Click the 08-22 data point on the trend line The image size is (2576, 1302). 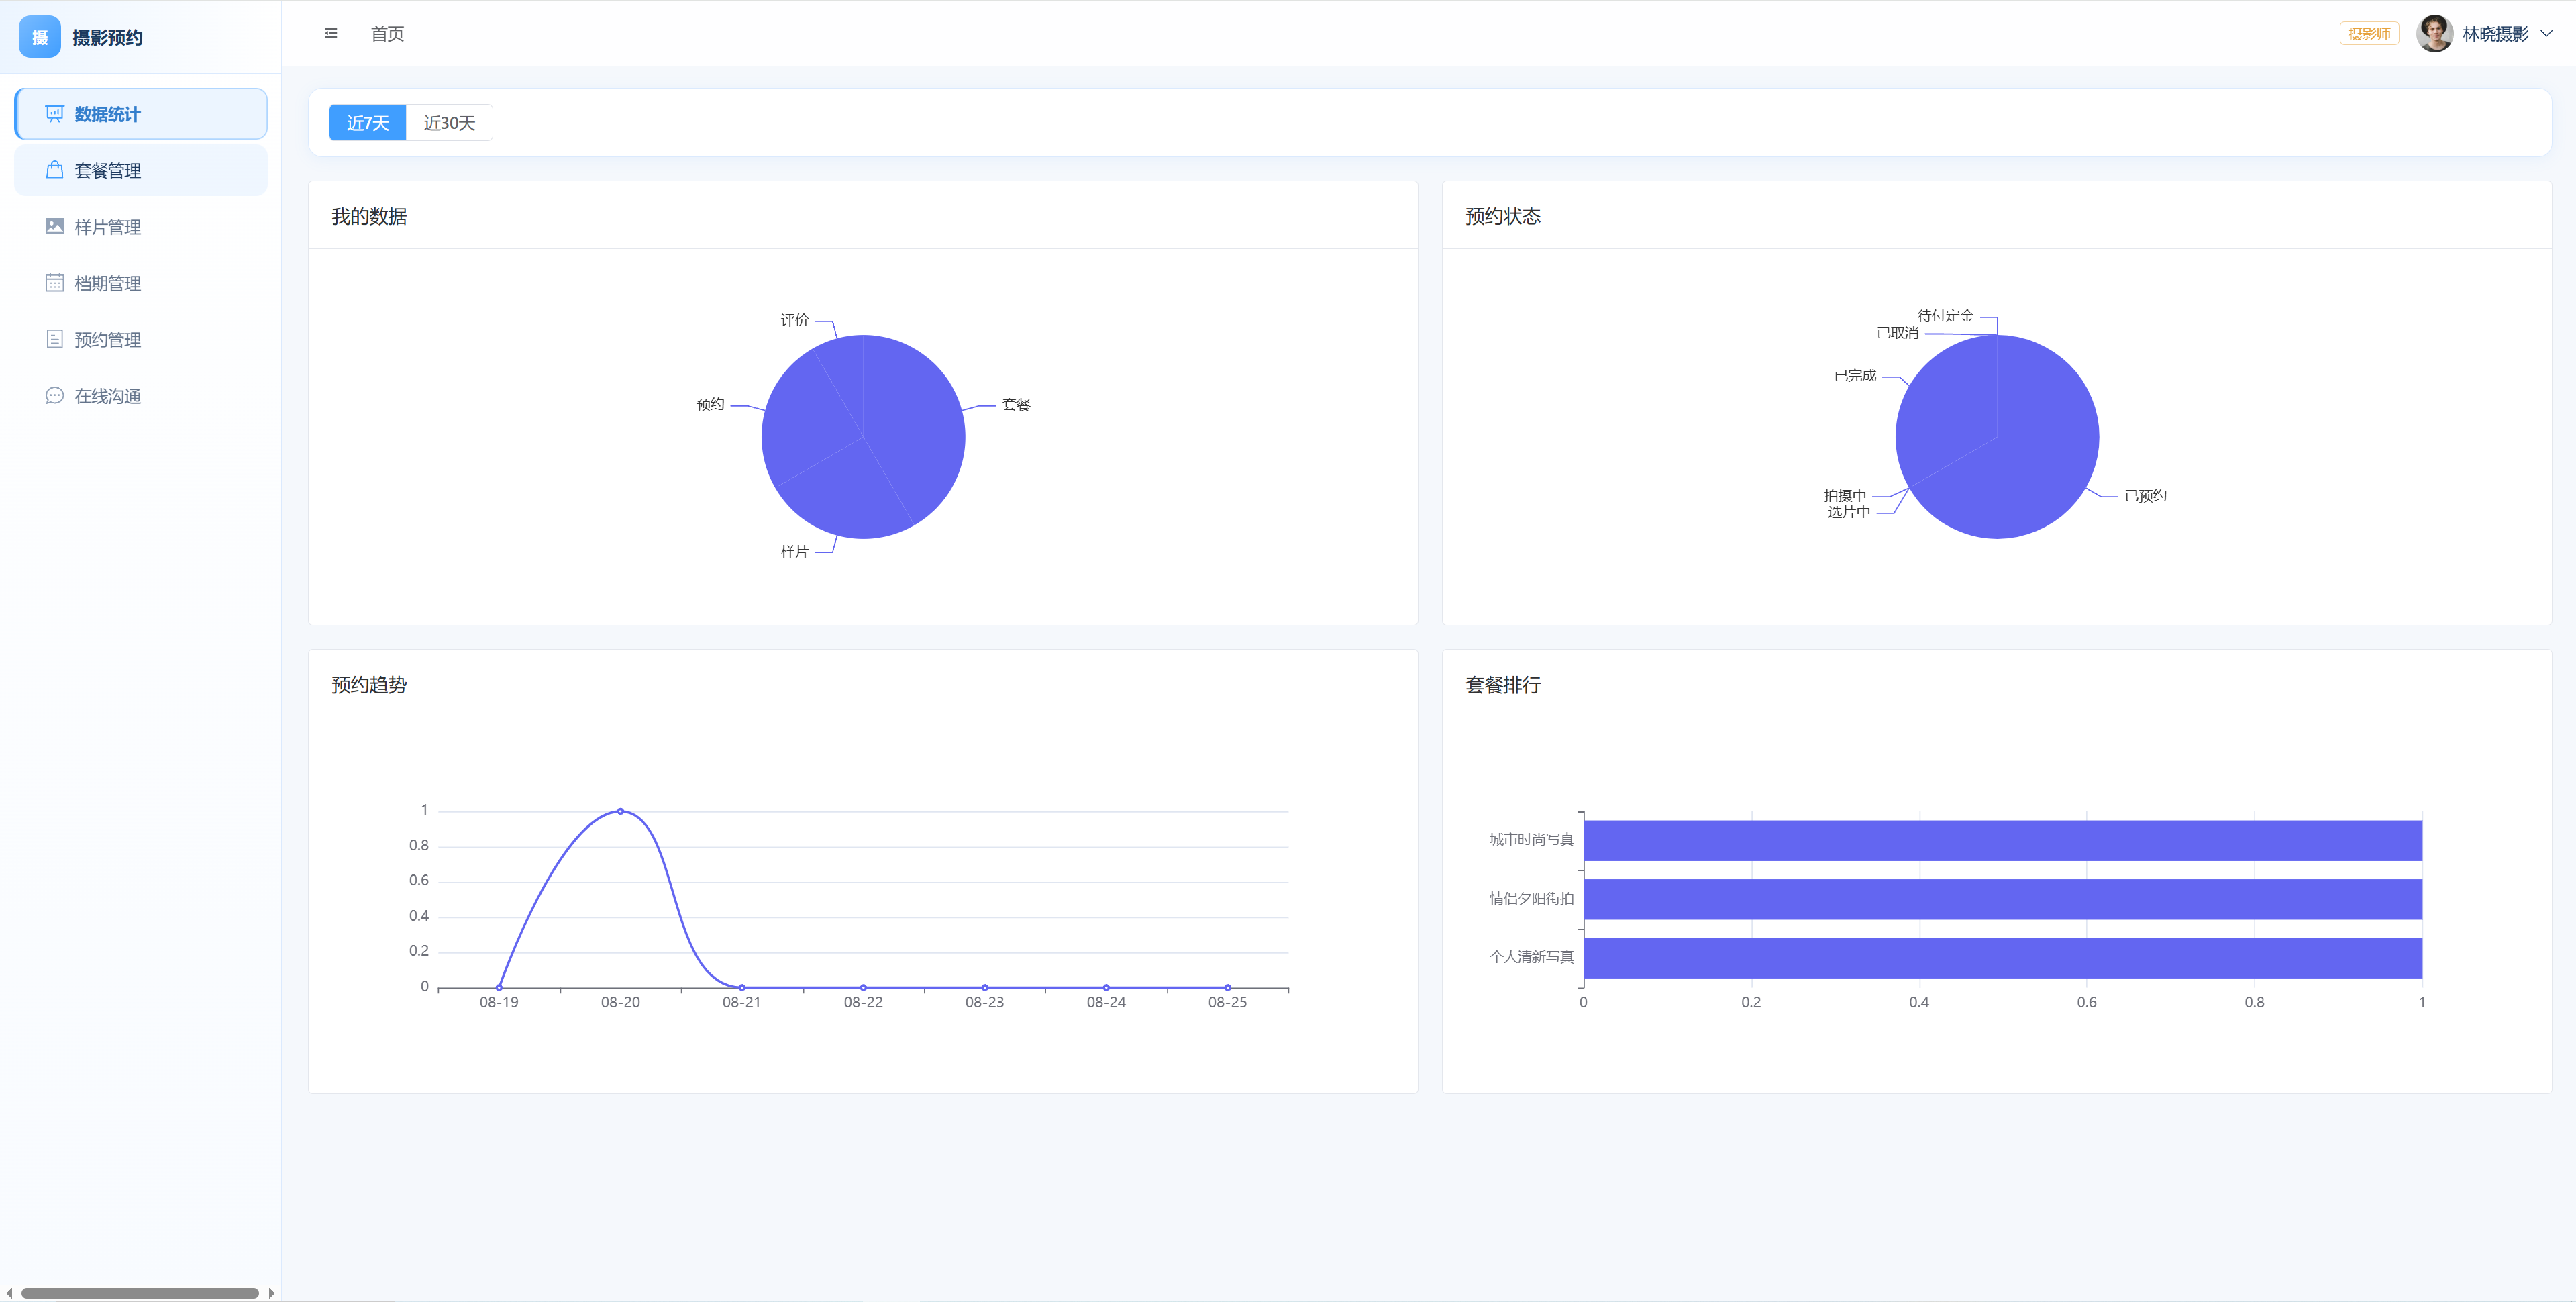tap(863, 987)
